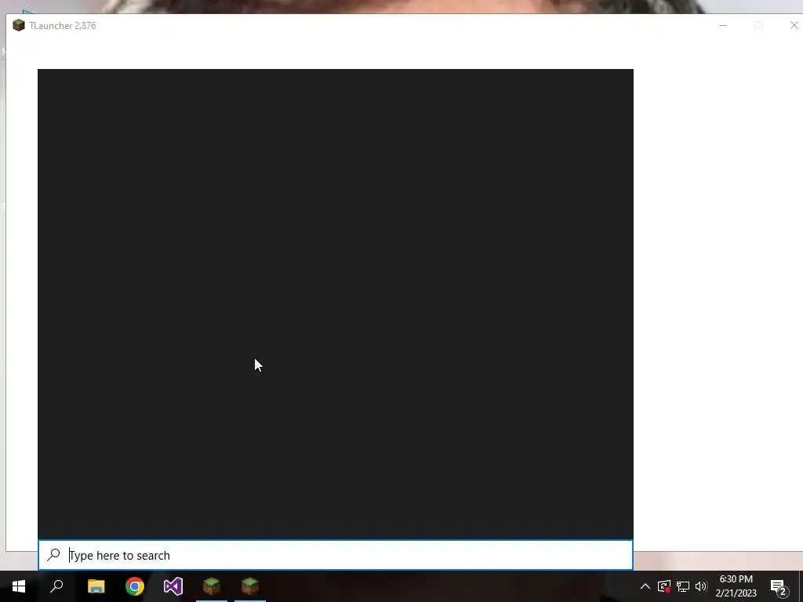Screen dimensions: 803x602
Task: Switch to first Minecraft block taskbar icon
Action: tap(212, 586)
